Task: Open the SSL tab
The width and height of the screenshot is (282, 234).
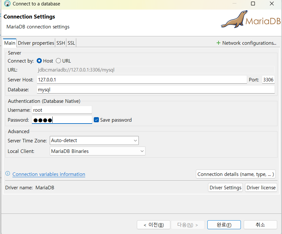Action: [x=71, y=43]
